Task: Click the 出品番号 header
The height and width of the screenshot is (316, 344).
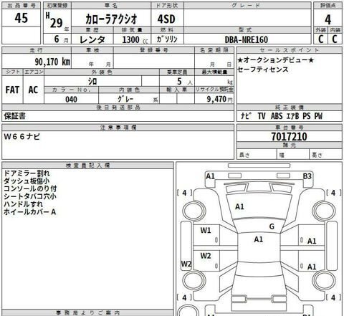Action: pyautogui.click(x=21, y=6)
